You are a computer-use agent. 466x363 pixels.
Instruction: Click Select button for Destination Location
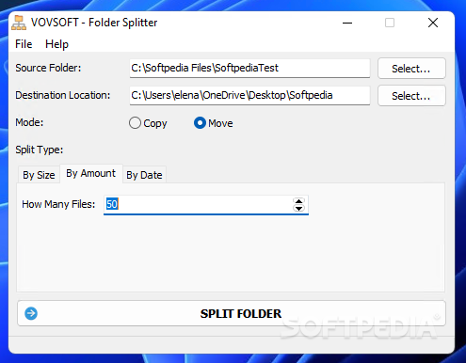pyautogui.click(x=411, y=96)
